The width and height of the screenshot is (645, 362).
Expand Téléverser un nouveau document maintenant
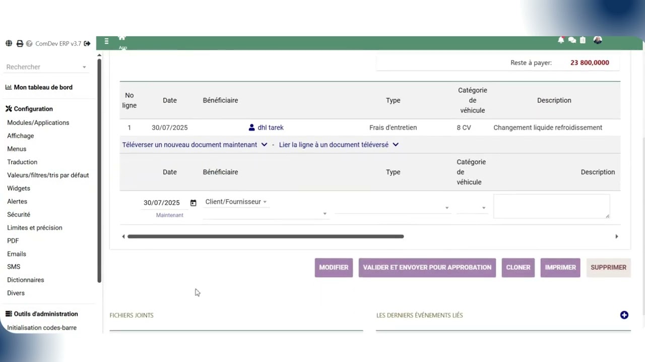(195, 145)
